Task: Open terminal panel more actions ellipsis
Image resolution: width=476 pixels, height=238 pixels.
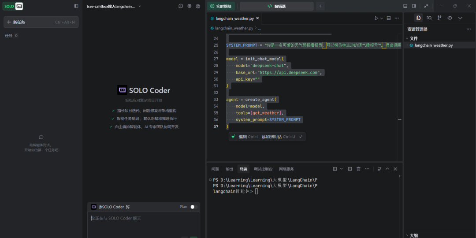Action: pos(367,169)
